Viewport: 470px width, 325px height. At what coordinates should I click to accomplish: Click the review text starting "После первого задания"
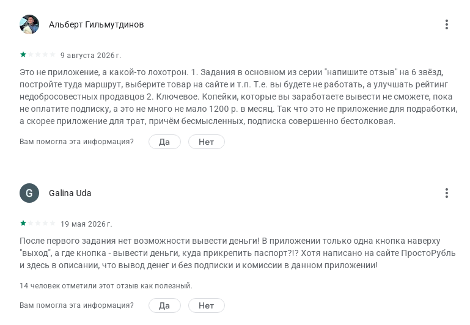pos(237,253)
